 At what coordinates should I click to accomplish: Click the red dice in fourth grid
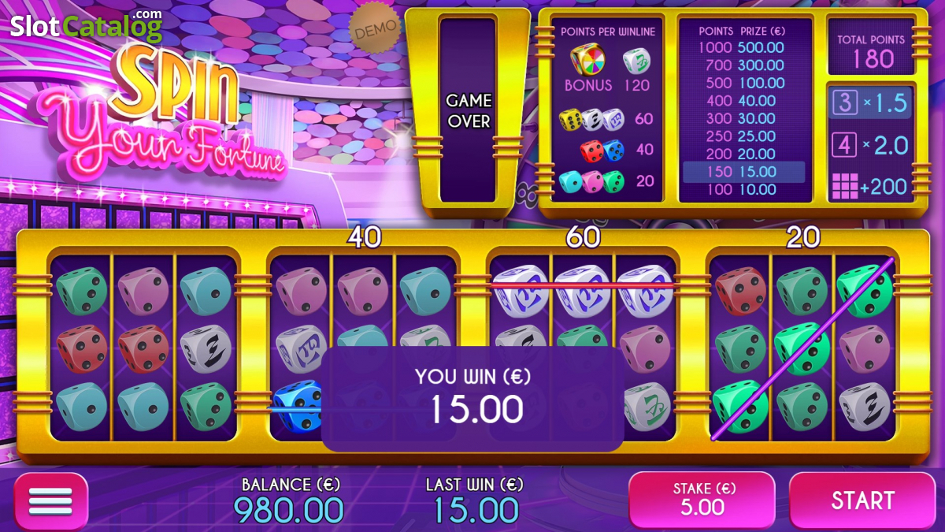[741, 291]
